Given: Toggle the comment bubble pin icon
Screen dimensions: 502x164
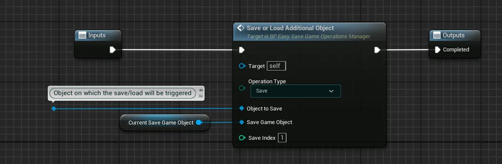Looking at the screenshot, I should point(201,90).
